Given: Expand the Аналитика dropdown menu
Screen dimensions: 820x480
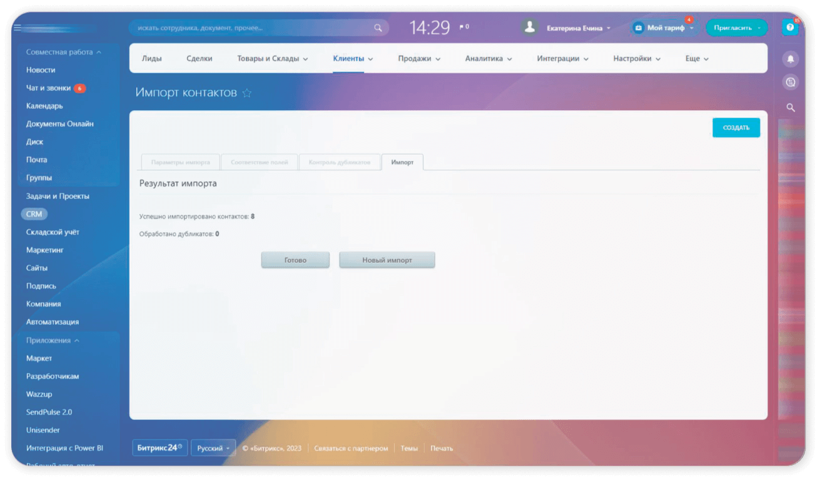Looking at the screenshot, I should click(x=488, y=59).
